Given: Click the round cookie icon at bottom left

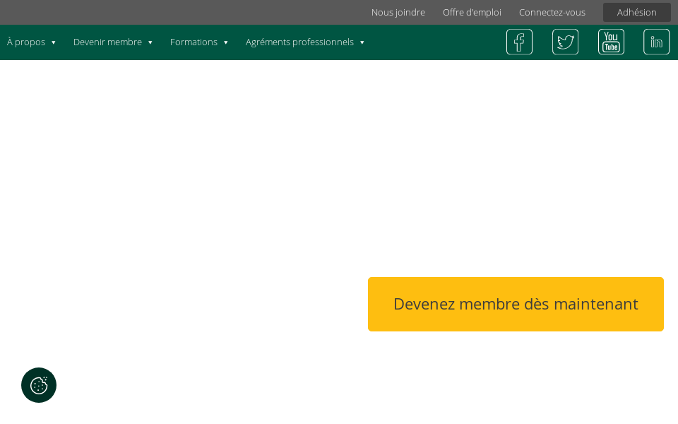Looking at the screenshot, I should (x=38, y=385).
